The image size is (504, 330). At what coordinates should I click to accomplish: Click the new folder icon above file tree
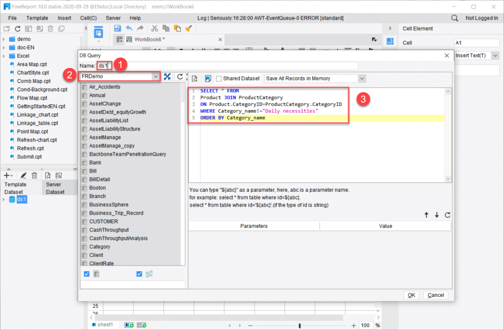point(7,29)
